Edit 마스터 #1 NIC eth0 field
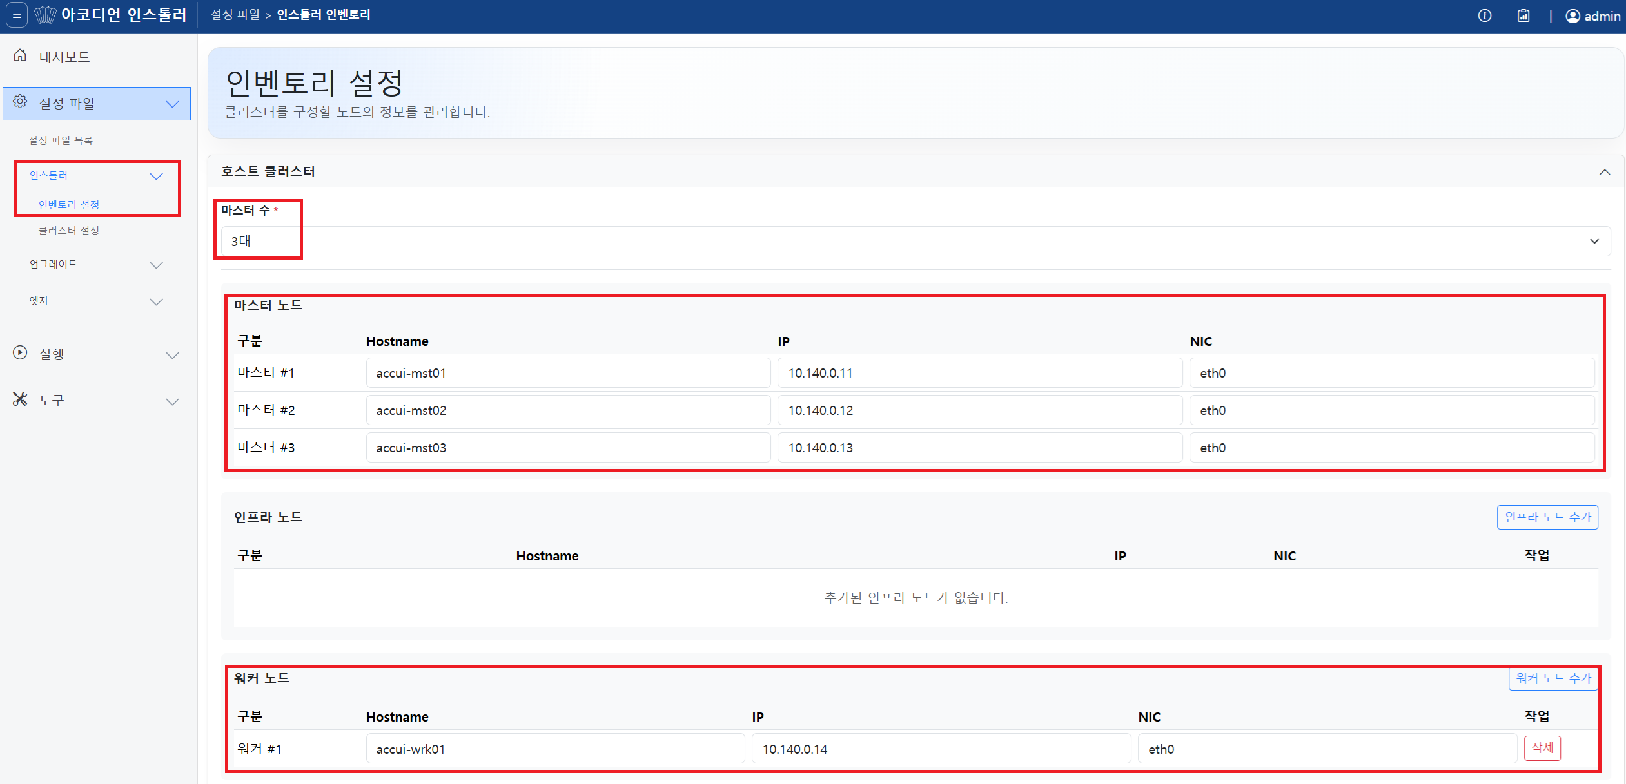1626x784 pixels. pyautogui.click(x=1392, y=373)
